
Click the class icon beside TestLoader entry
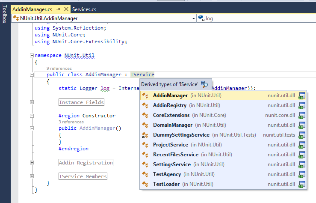(145, 184)
